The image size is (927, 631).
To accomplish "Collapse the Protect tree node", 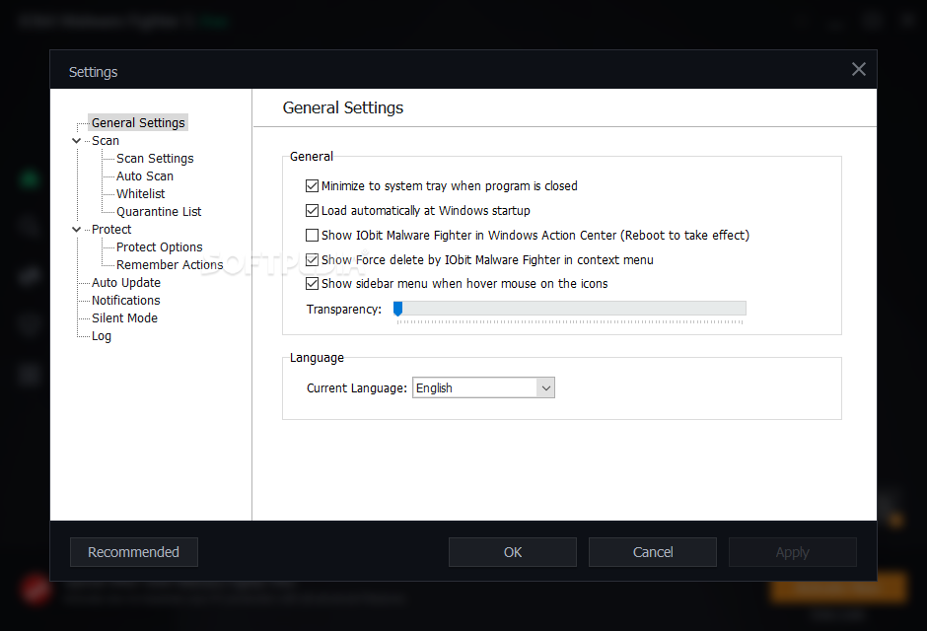I will 76,230.
